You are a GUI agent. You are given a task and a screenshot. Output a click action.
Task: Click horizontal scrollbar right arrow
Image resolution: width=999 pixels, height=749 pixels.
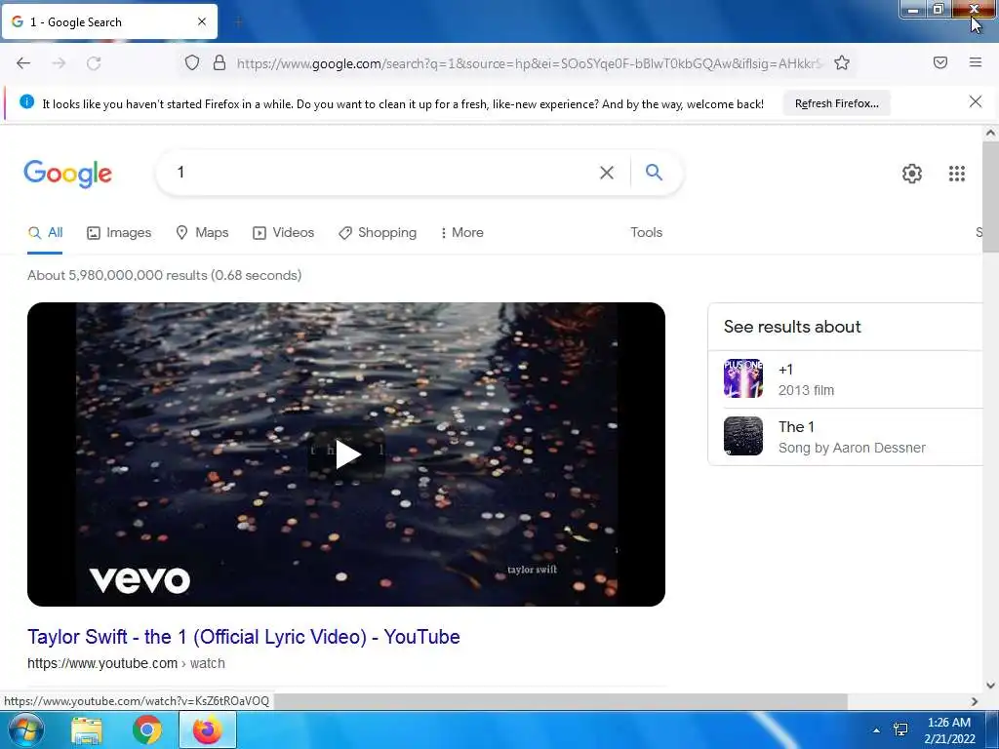tap(975, 701)
